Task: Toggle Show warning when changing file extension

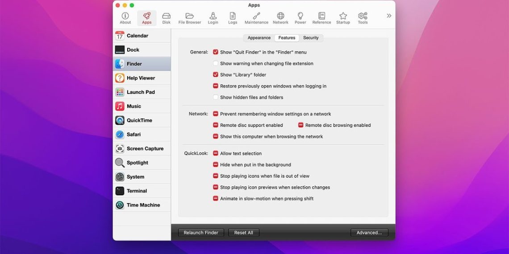Action: tap(216, 63)
